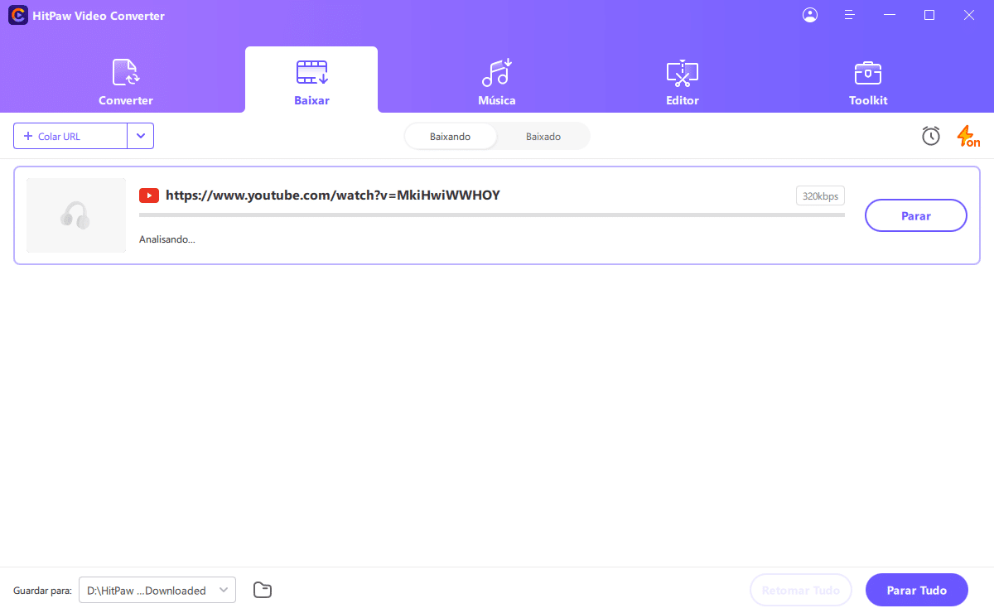
Task: Open the Converter tab
Action: click(x=126, y=80)
